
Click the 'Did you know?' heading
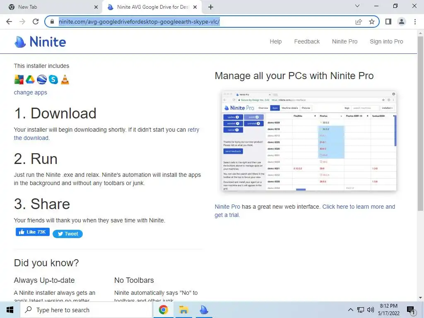click(46, 263)
